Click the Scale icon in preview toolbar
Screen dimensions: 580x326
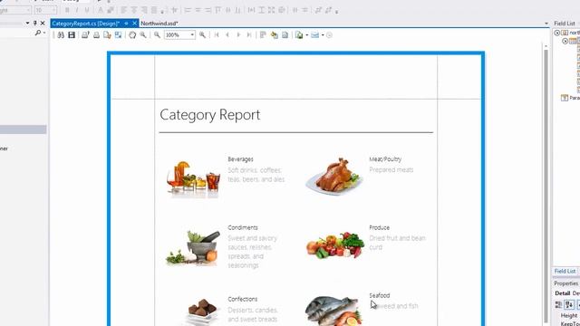pyautogui.click(x=118, y=35)
